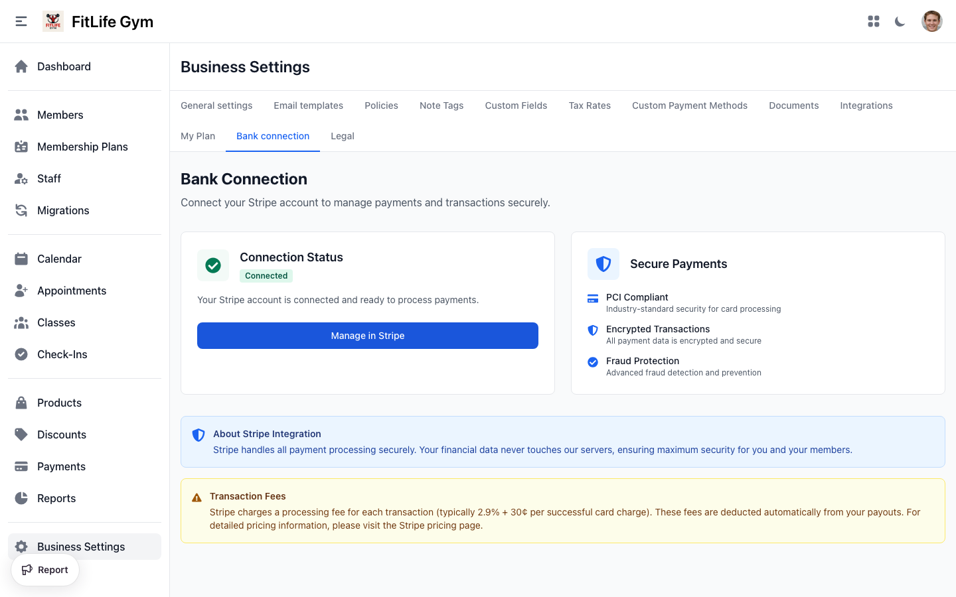
Task: Switch to the Tax Rates tab
Action: pos(590,105)
